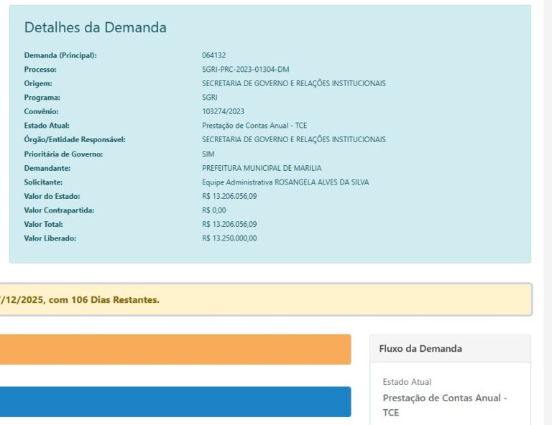The height and width of the screenshot is (425, 552).
Task: Click the Prioritária de Governo value SIM
Action: pyautogui.click(x=208, y=154)
